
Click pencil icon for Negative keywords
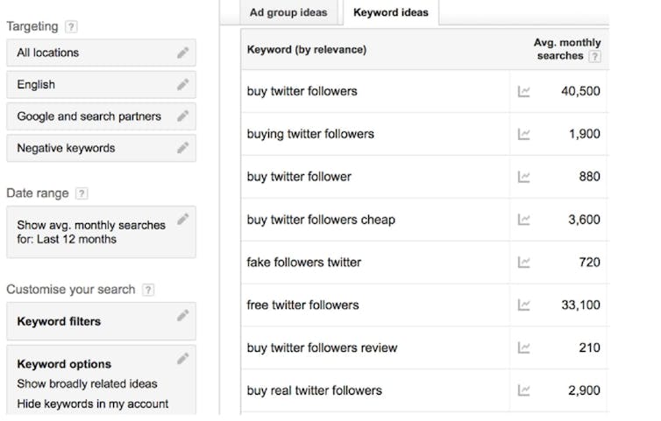point(182,148)
